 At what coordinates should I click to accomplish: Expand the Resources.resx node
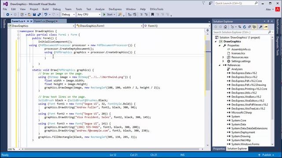[x=223, y=57]
